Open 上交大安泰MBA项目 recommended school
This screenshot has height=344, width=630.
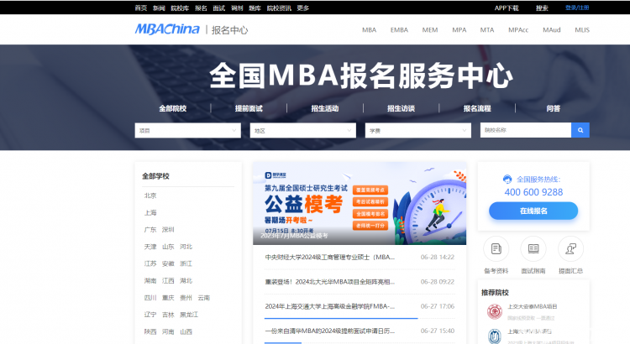pyautogui.click(x=533, y=307)
